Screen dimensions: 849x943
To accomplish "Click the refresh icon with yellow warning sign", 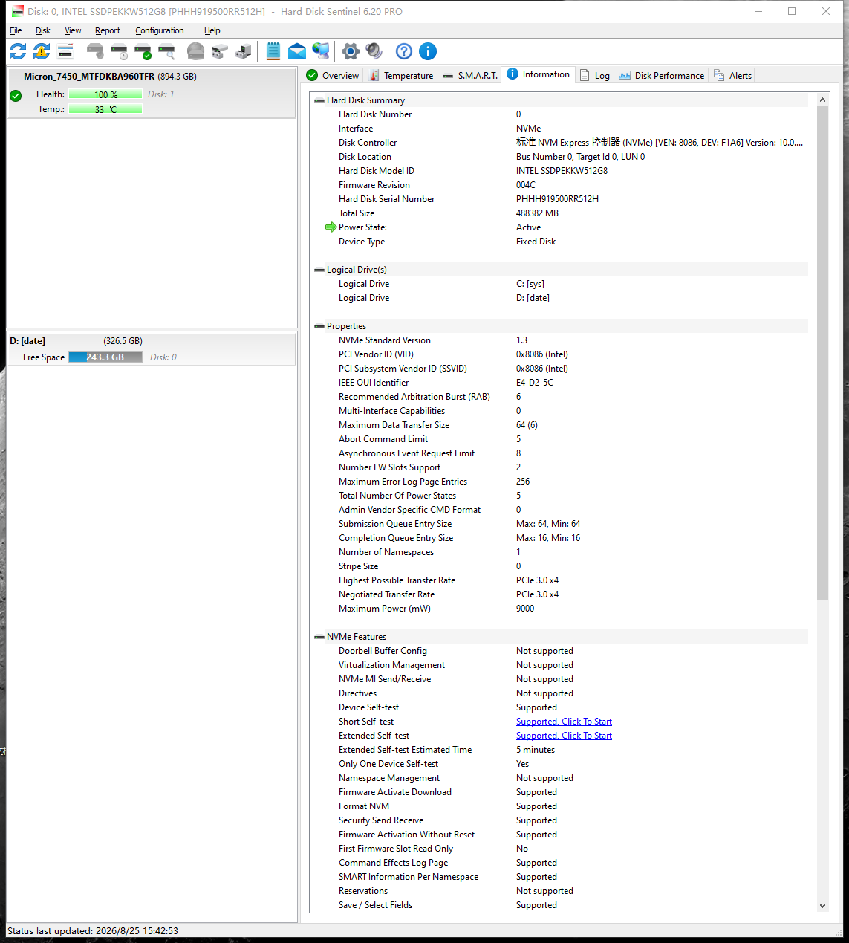I will tap(42, 51).
